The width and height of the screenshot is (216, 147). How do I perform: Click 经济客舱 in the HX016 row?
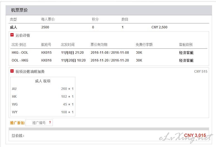[186, 60]
